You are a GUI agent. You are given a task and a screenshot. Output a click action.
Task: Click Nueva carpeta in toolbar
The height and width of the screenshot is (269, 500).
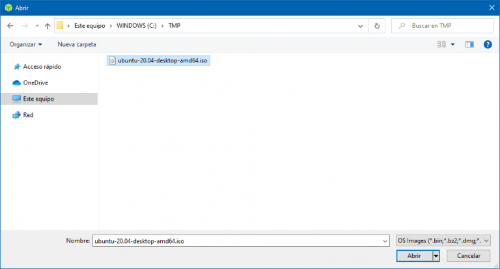(77, 44)
